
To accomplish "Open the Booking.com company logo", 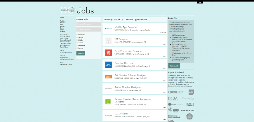I will [x=108, y=29].
